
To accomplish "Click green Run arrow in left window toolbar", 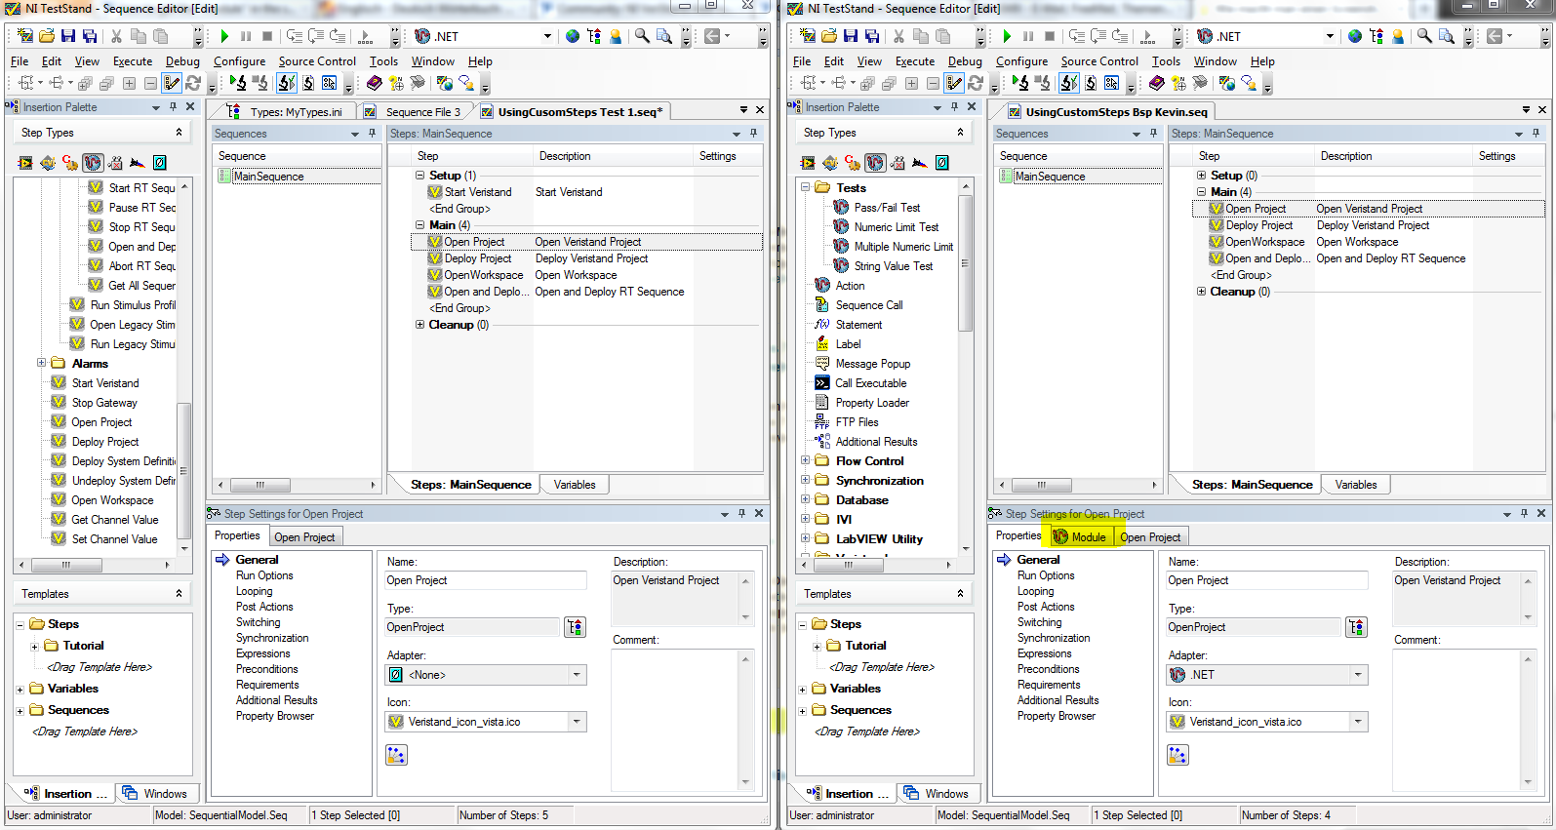I will (224, 36).
